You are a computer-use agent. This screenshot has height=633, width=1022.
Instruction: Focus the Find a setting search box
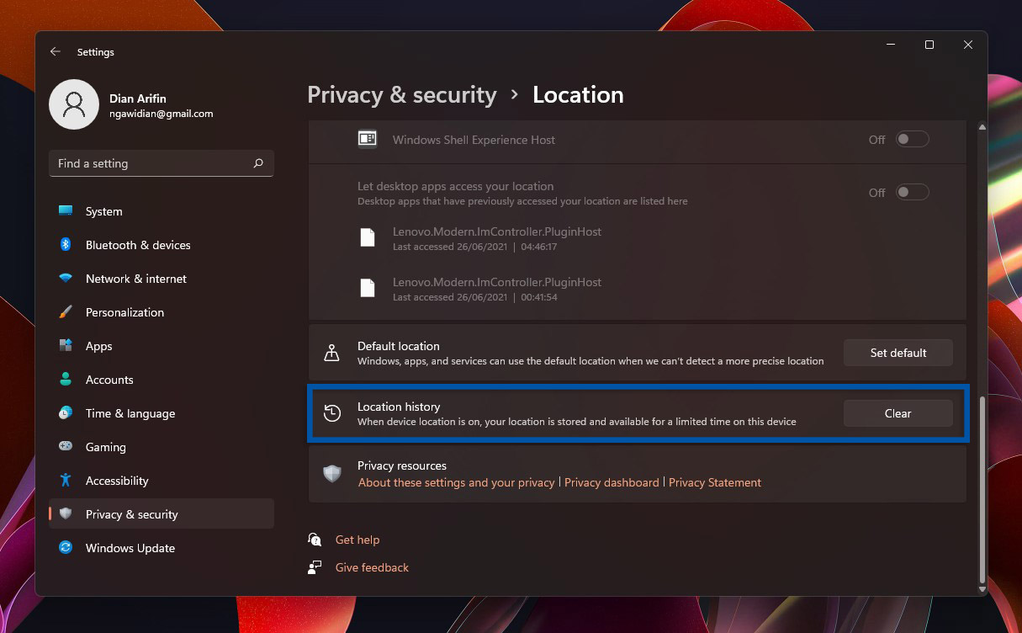click(x=151, y=163)
